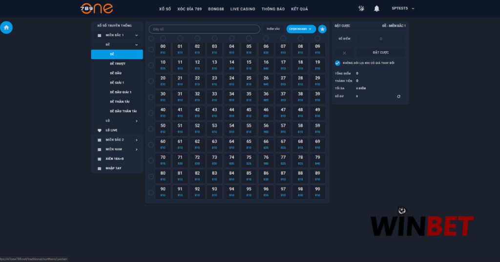The width and height of the screenshot is (500, 262).
Task: Click the blue star favorites button
Action: [322, 29]
